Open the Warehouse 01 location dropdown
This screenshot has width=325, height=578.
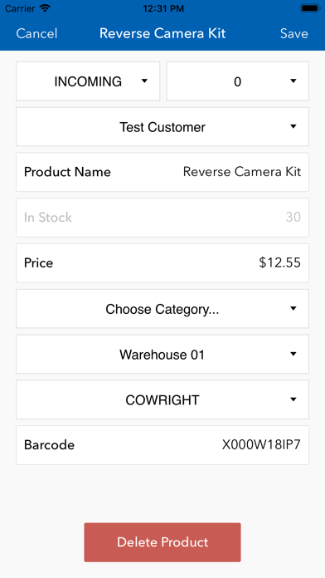[x=162, y=354]
